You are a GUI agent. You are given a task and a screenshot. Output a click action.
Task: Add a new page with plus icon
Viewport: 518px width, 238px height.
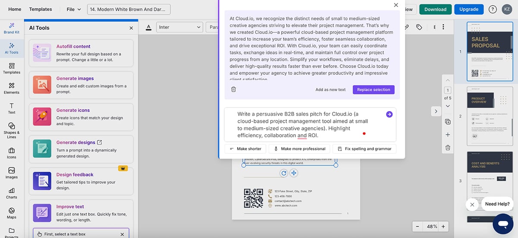[448, 135]
